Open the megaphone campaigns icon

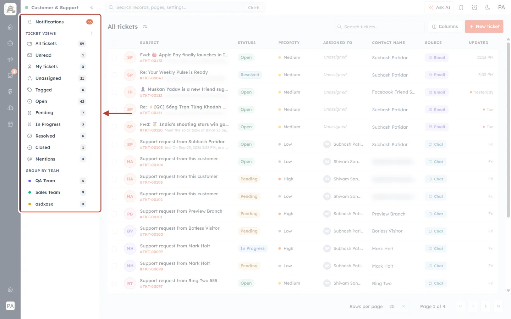click(10, 59)
